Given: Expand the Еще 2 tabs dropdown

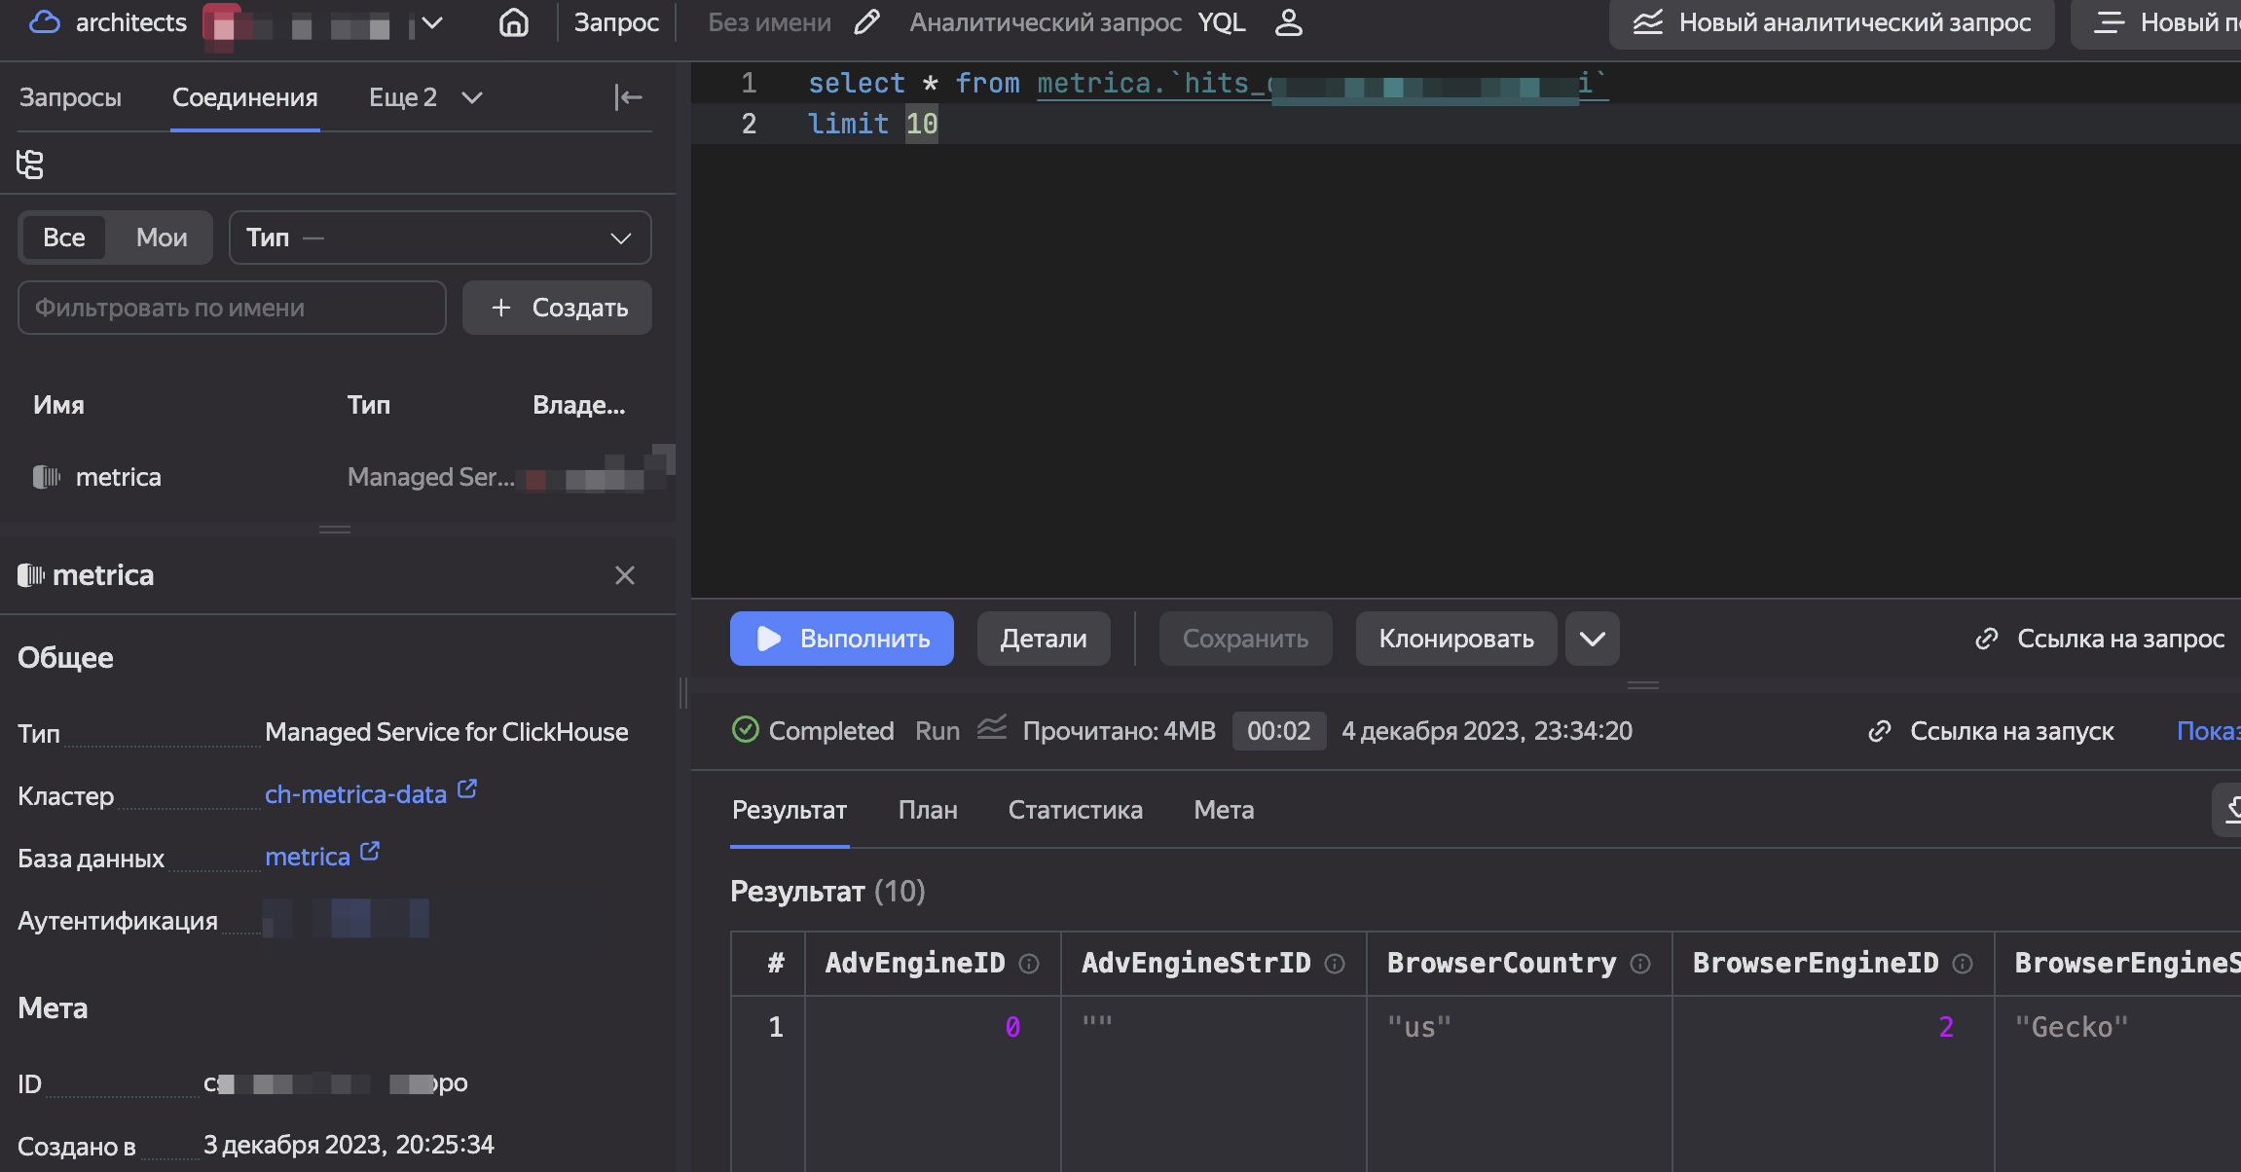Looking at the screenshot, I should (424, 97).
